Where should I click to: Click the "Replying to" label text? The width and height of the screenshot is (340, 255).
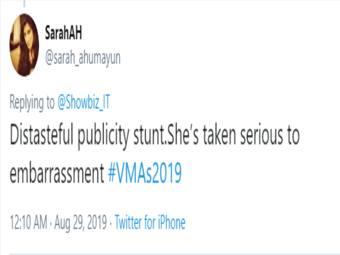coord(32,102)
